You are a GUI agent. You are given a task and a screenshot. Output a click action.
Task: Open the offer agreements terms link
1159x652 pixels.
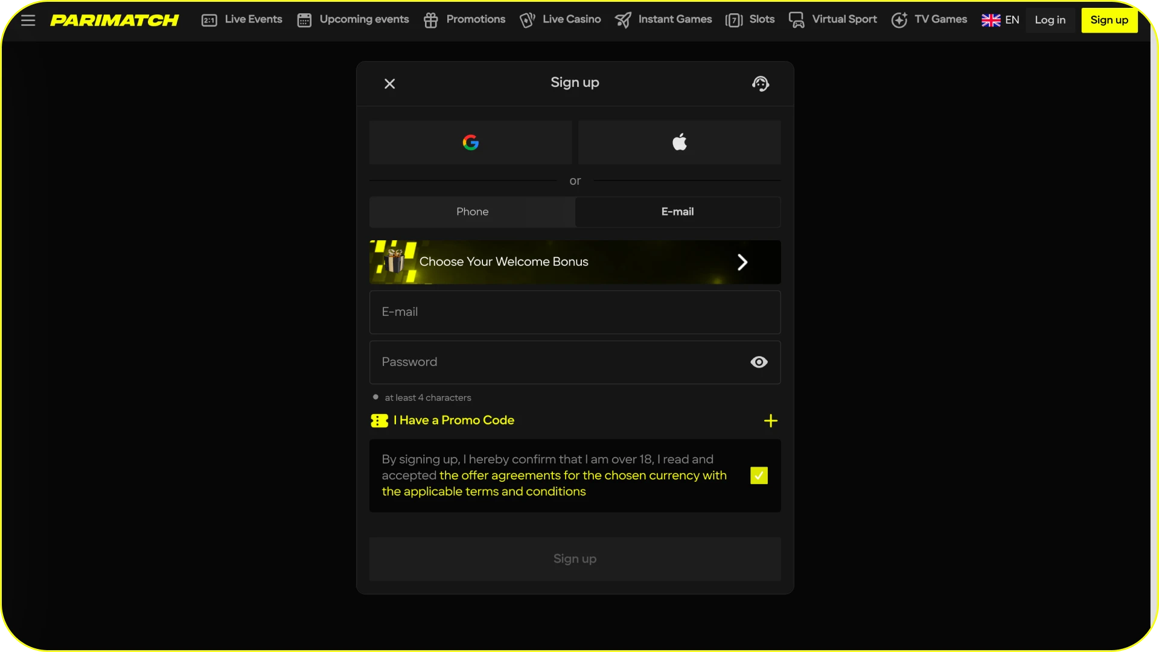pyautogui.click(x=554, y=484)
